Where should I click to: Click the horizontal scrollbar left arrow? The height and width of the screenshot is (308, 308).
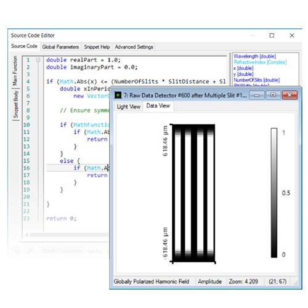[x=26, y=235]
